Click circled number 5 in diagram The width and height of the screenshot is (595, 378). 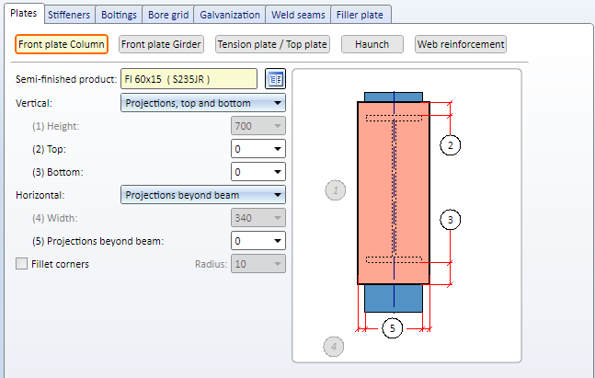pyautogui.click(x=393, y=327)
